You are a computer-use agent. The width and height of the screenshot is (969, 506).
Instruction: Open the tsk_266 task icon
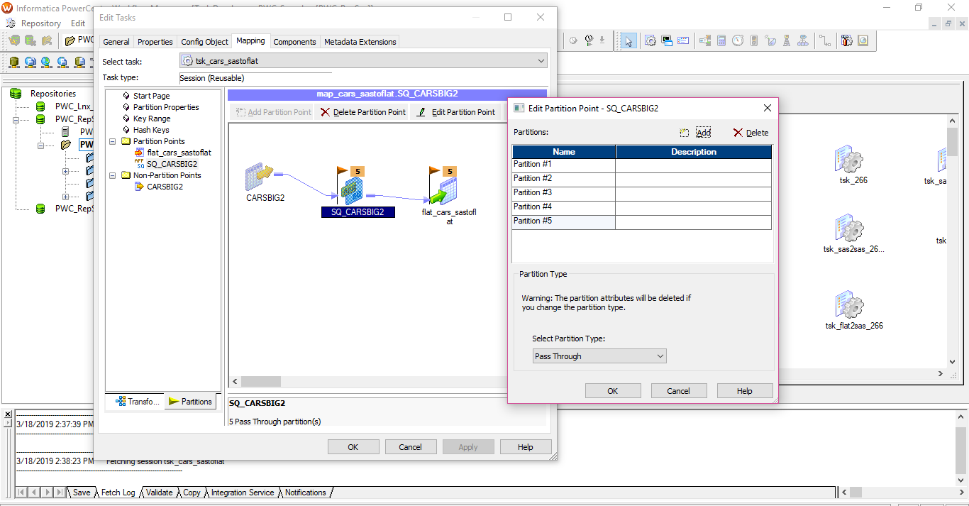pyautogui.click(x=848, y=160)
